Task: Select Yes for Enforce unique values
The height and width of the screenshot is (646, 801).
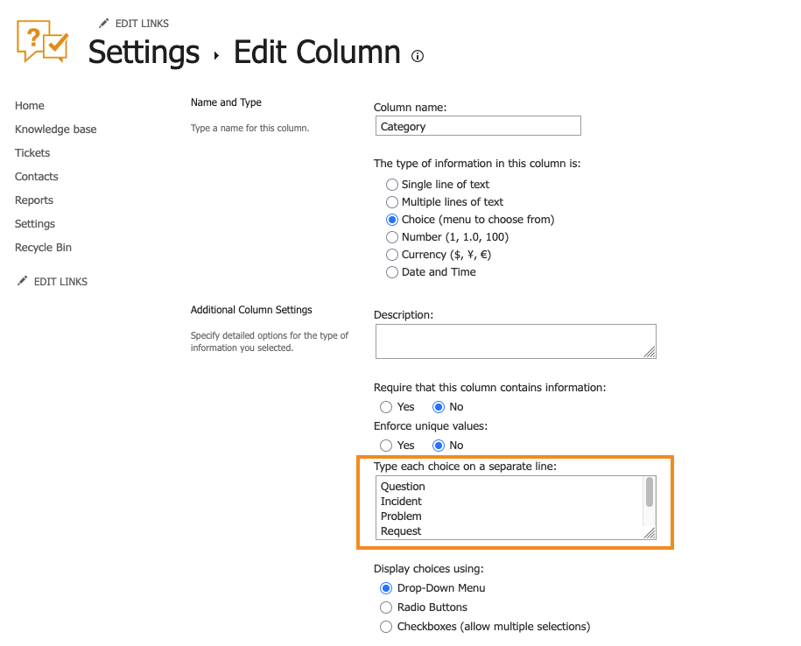Action: pyautogui.click(x=386, y=445)
